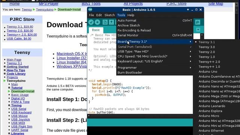Click the Open sketch toolbar icon
The image size is (240, 135).
(x=111, y=22)
